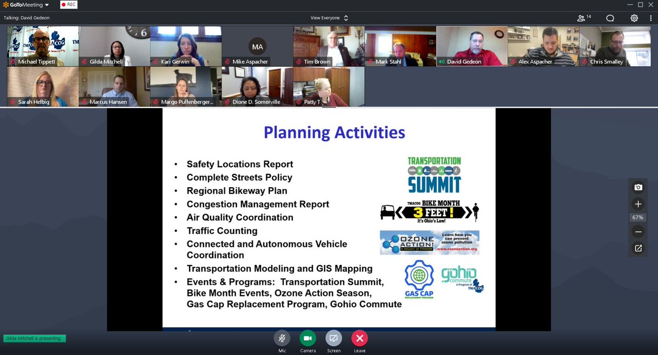Click 'Gilda Mitchell is presenting' status label
The width and height of the screenshot is (658, 355).
(x=34, y=339)
